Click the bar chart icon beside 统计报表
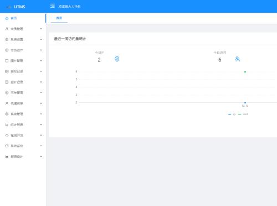The height and width of the screenshot is (206, 277). pos(7,125)
